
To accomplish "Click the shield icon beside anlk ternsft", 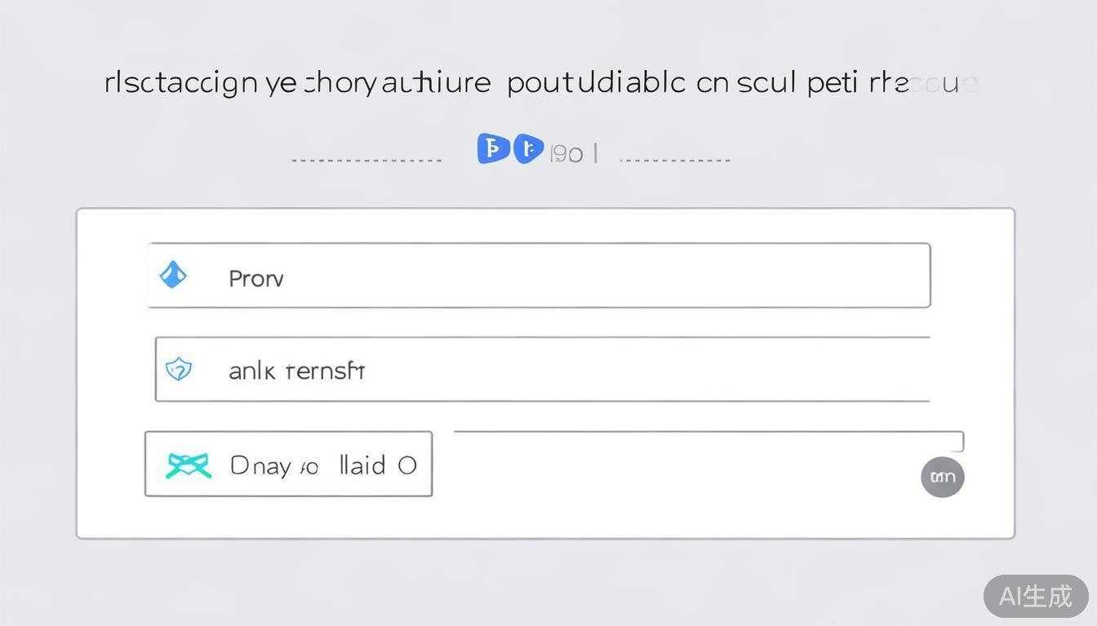I will 178,370.
